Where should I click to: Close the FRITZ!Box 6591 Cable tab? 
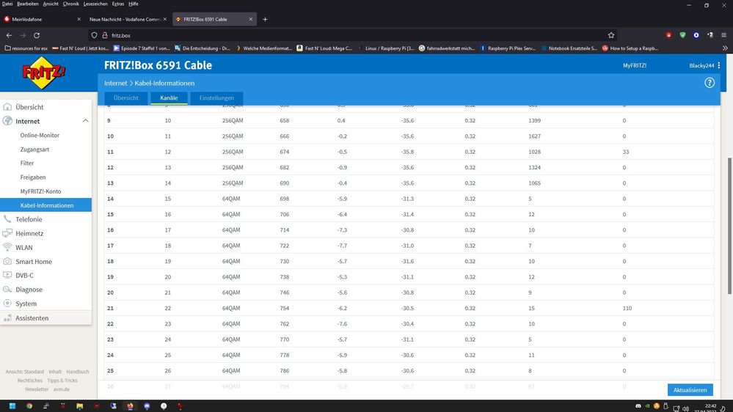250,19
